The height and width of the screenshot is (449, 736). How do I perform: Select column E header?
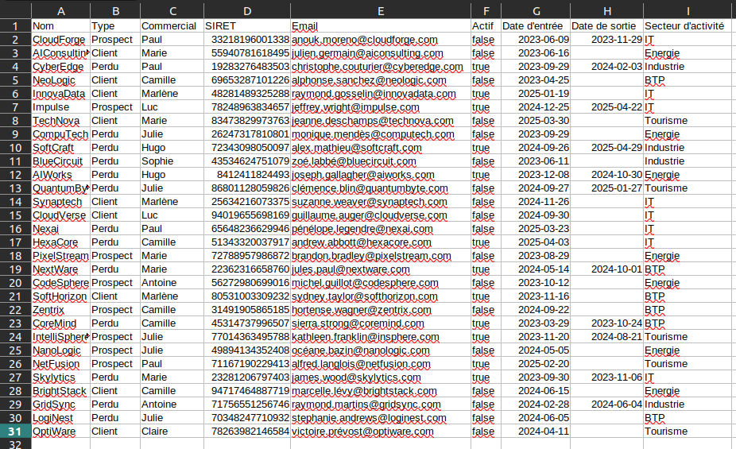pos(380,11)
